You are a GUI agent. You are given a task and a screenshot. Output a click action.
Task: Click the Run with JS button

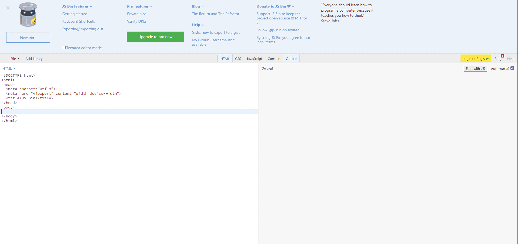475,69
